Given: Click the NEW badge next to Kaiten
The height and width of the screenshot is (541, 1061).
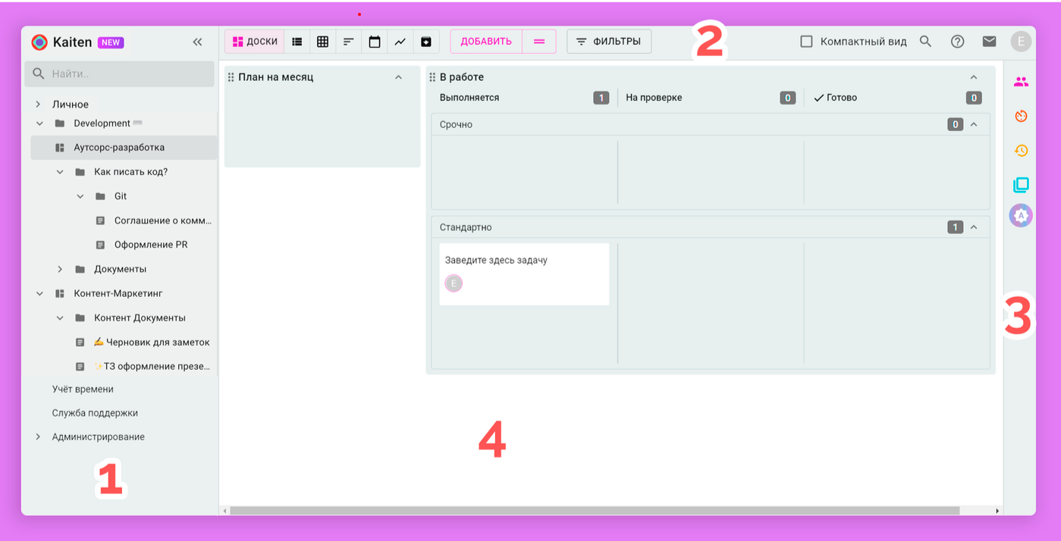Looking at the screenshot, I should [111, 42].
